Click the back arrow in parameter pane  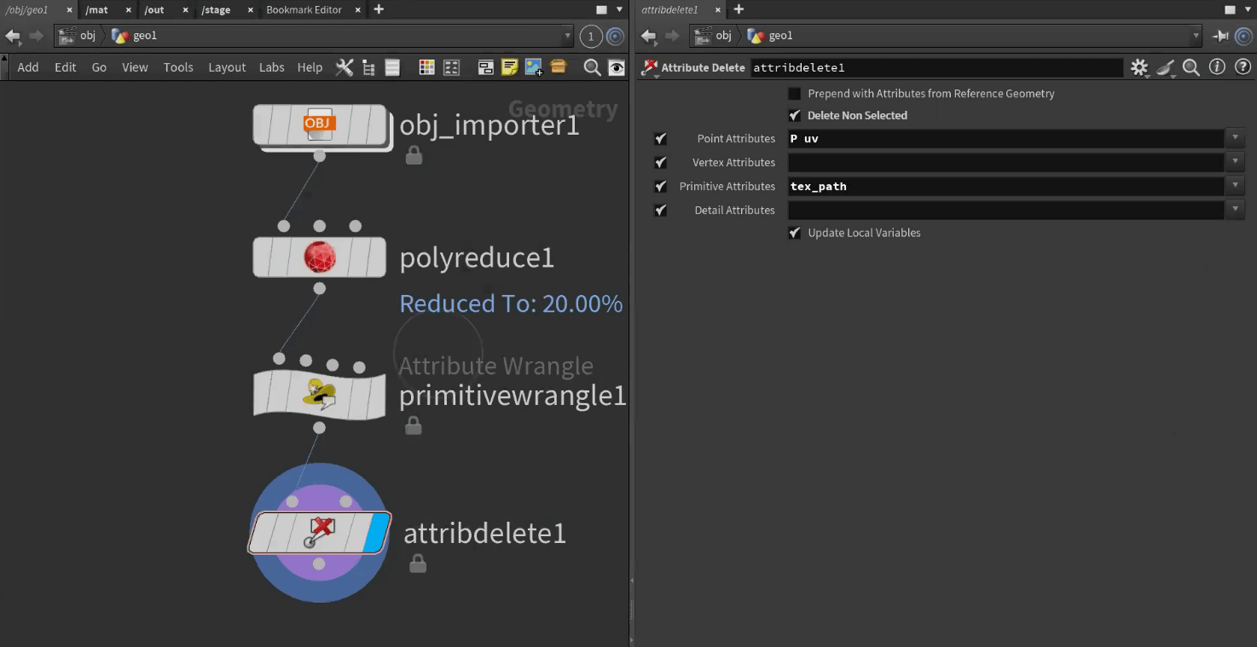(x=648, y=36)
